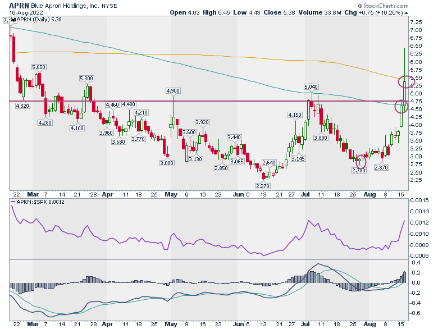Click the Jun label on price panel date axis

point(239,194)
